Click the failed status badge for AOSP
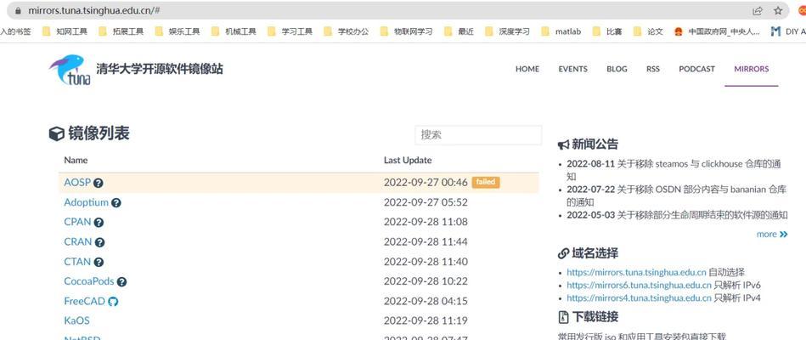Screen dimensions: 806x340 (486, 182)
